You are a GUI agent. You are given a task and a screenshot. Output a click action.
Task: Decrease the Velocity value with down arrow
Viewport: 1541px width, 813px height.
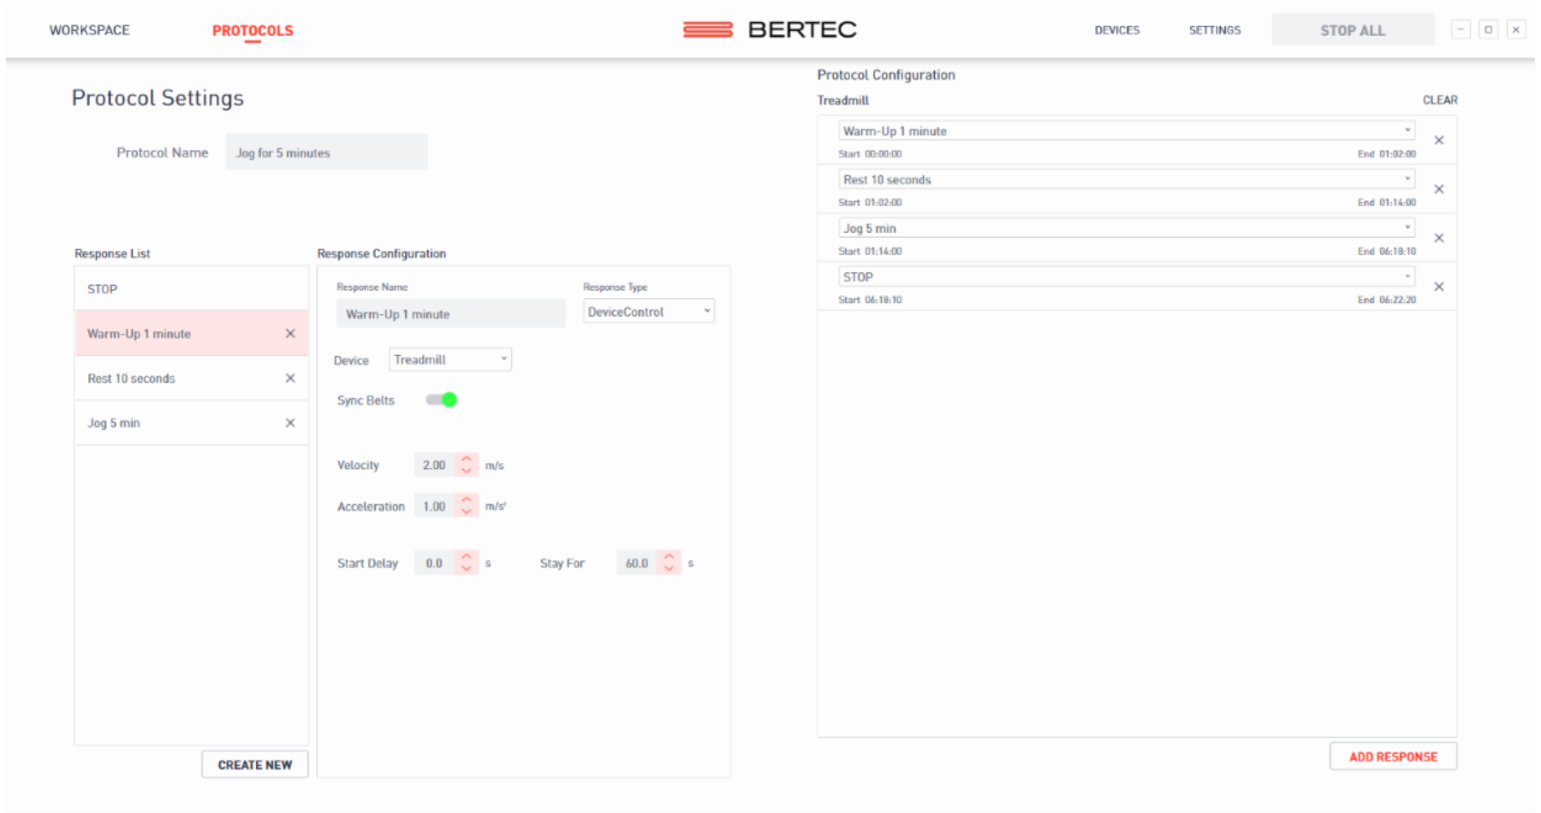pos(467,470)
